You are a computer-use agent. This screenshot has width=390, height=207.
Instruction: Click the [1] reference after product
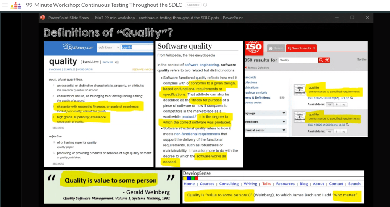(197, 116)
